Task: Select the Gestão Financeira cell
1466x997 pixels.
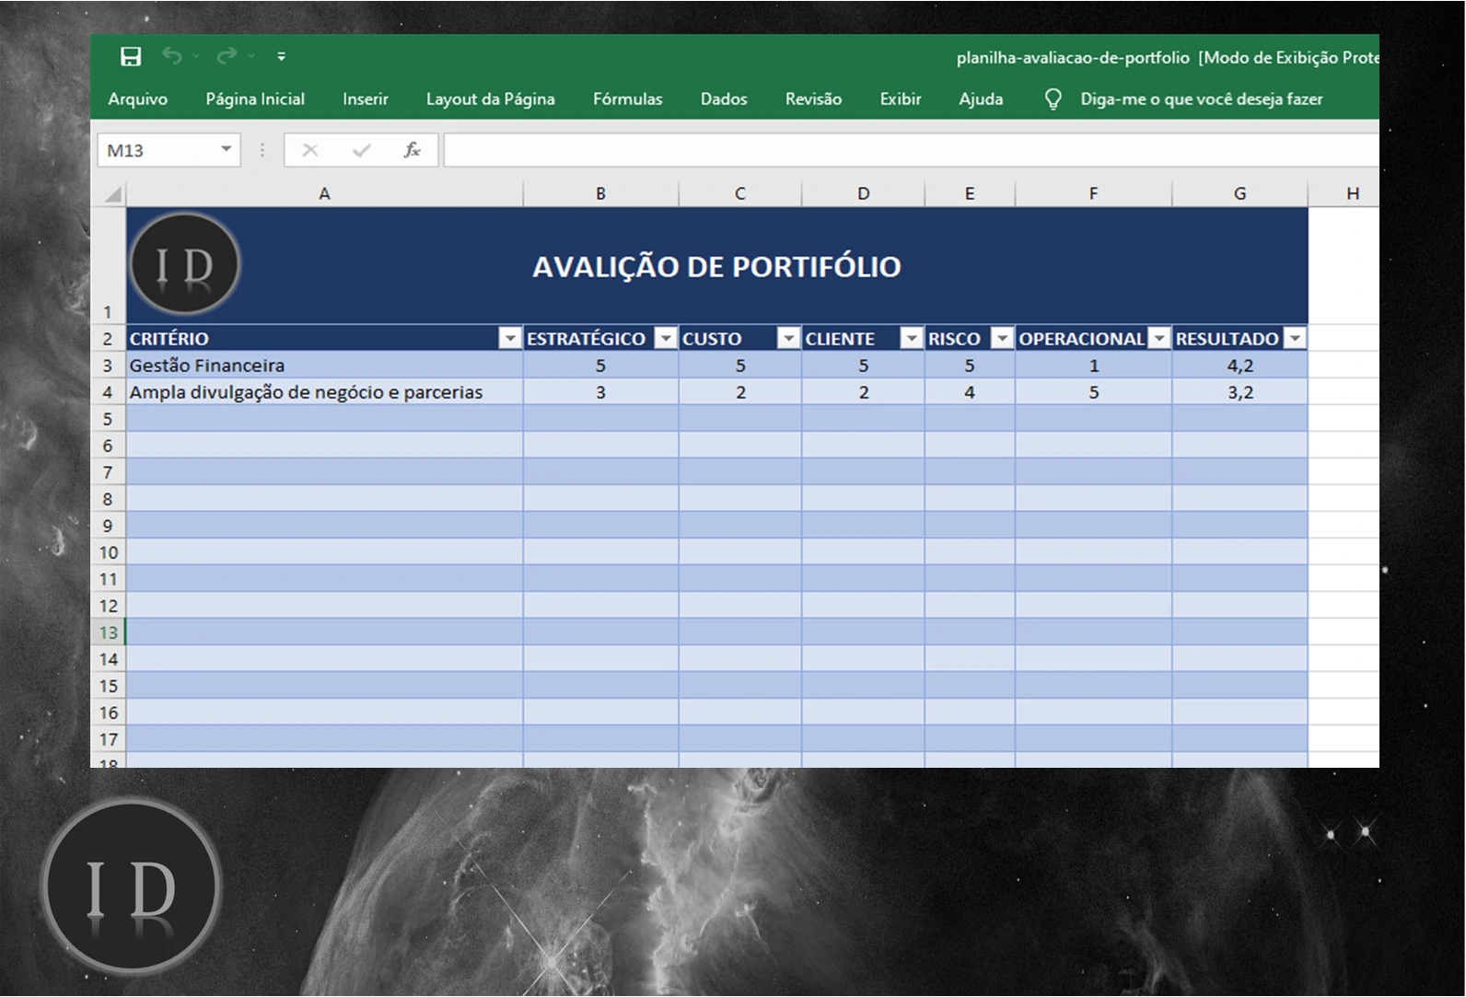Action: (324, 365)
